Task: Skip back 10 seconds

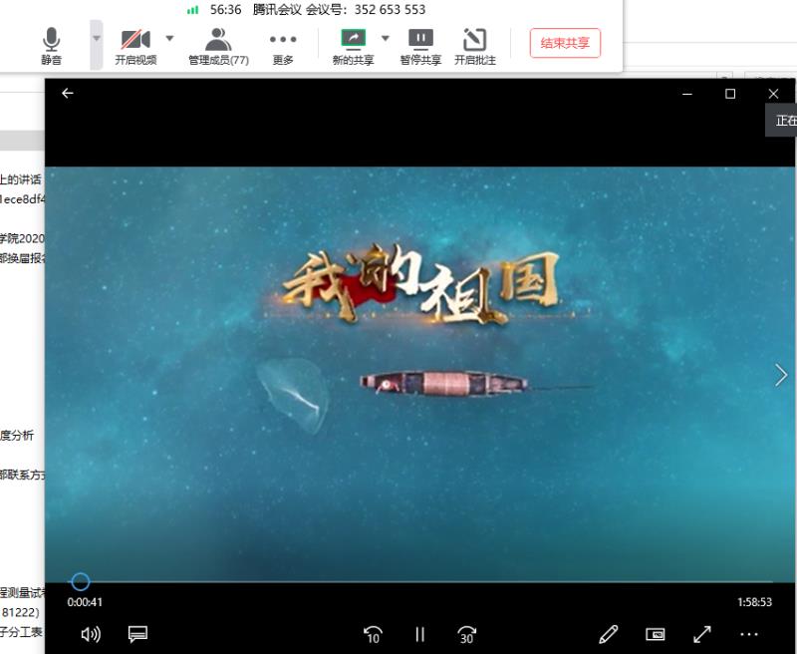Action: pos(374,634)
